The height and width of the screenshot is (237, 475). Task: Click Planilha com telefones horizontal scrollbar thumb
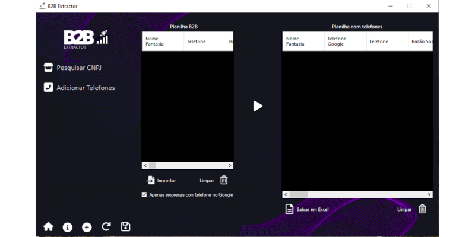coord(299,195)
